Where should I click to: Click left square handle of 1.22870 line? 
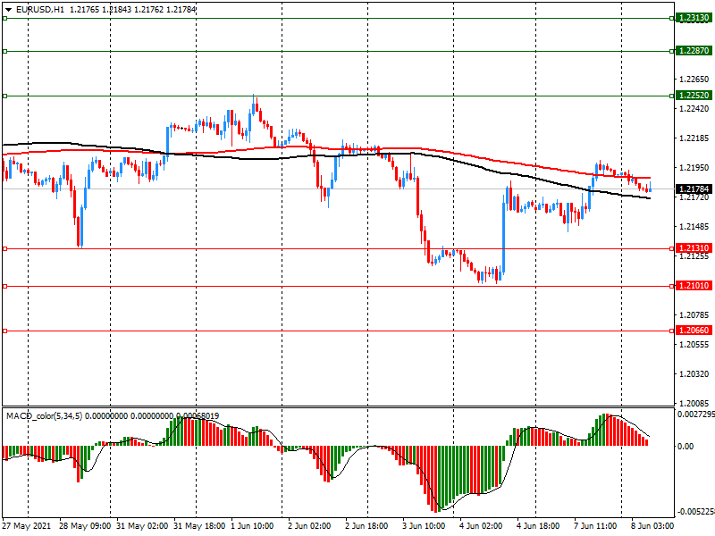click(x=4, y=51)
